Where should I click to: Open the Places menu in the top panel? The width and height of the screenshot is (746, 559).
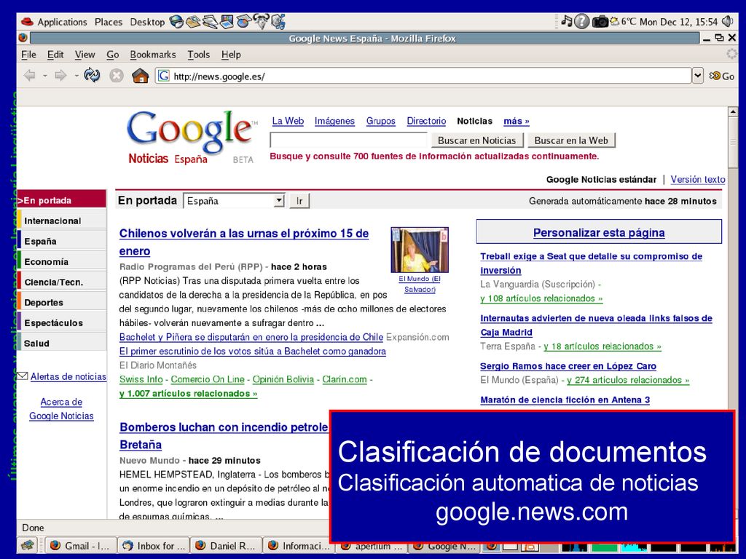coord(109,22)
